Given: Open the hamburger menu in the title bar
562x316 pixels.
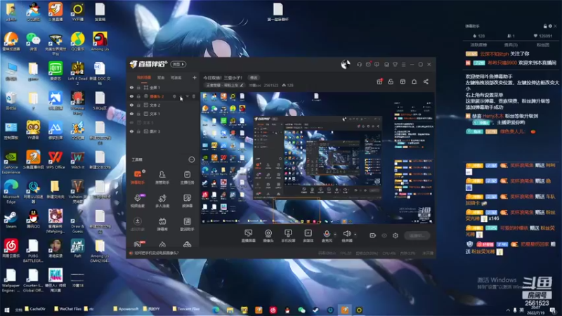Looking at the screenshot, I should (403, 65).
